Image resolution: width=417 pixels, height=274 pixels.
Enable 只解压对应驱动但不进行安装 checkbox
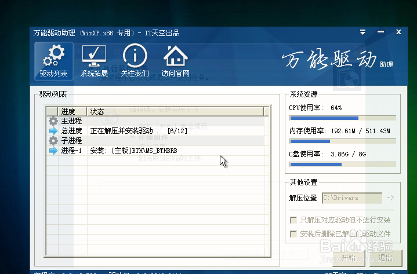pos(293,220)
